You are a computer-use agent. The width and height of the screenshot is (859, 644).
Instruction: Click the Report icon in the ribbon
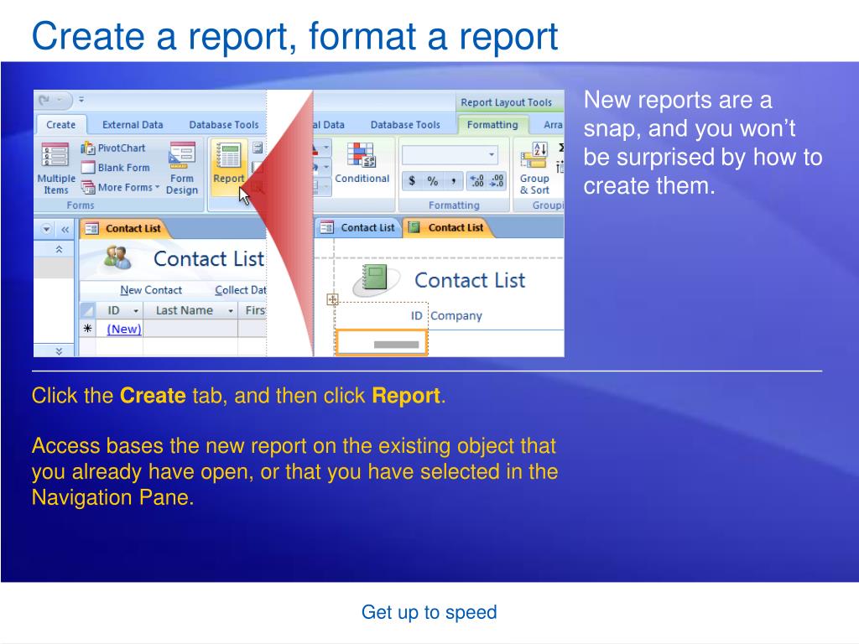[228, 164]
